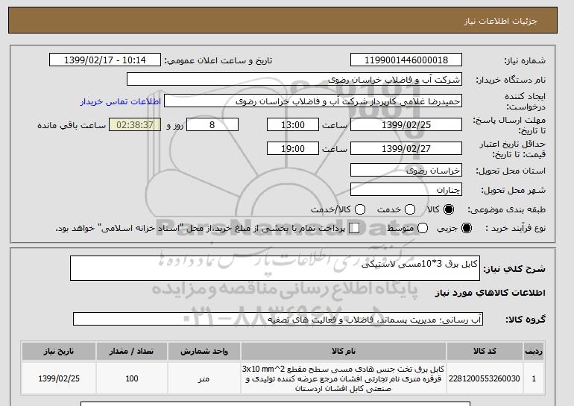This screenshot has width=574, height=406.
Task: Click the quantity cell 100
Action: [132, 378]
